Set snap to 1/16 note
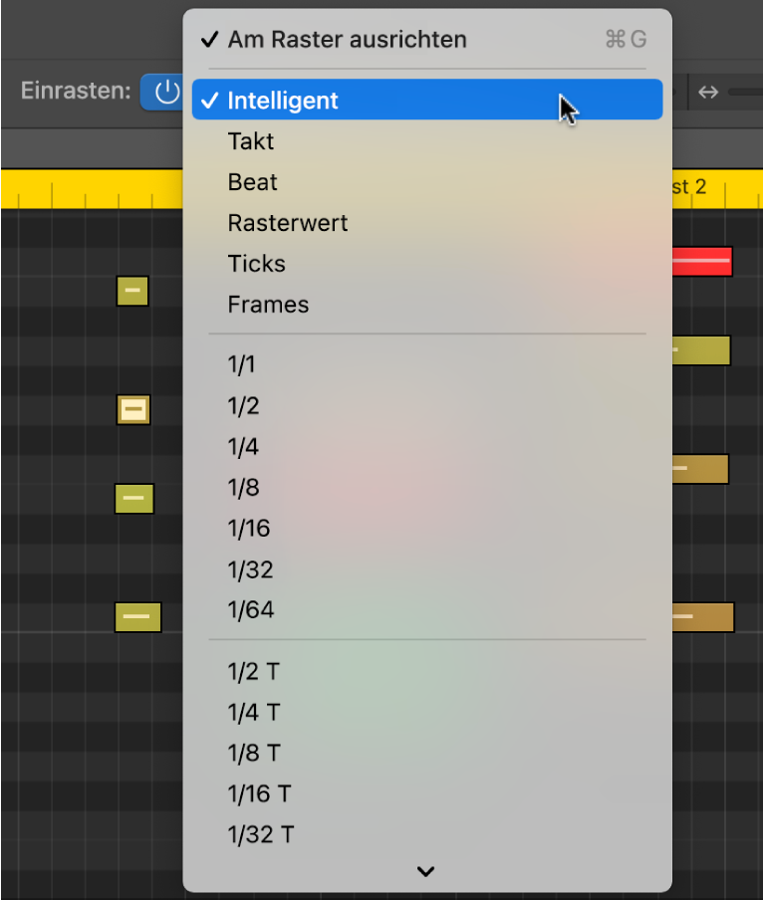 tap(249, 528)
